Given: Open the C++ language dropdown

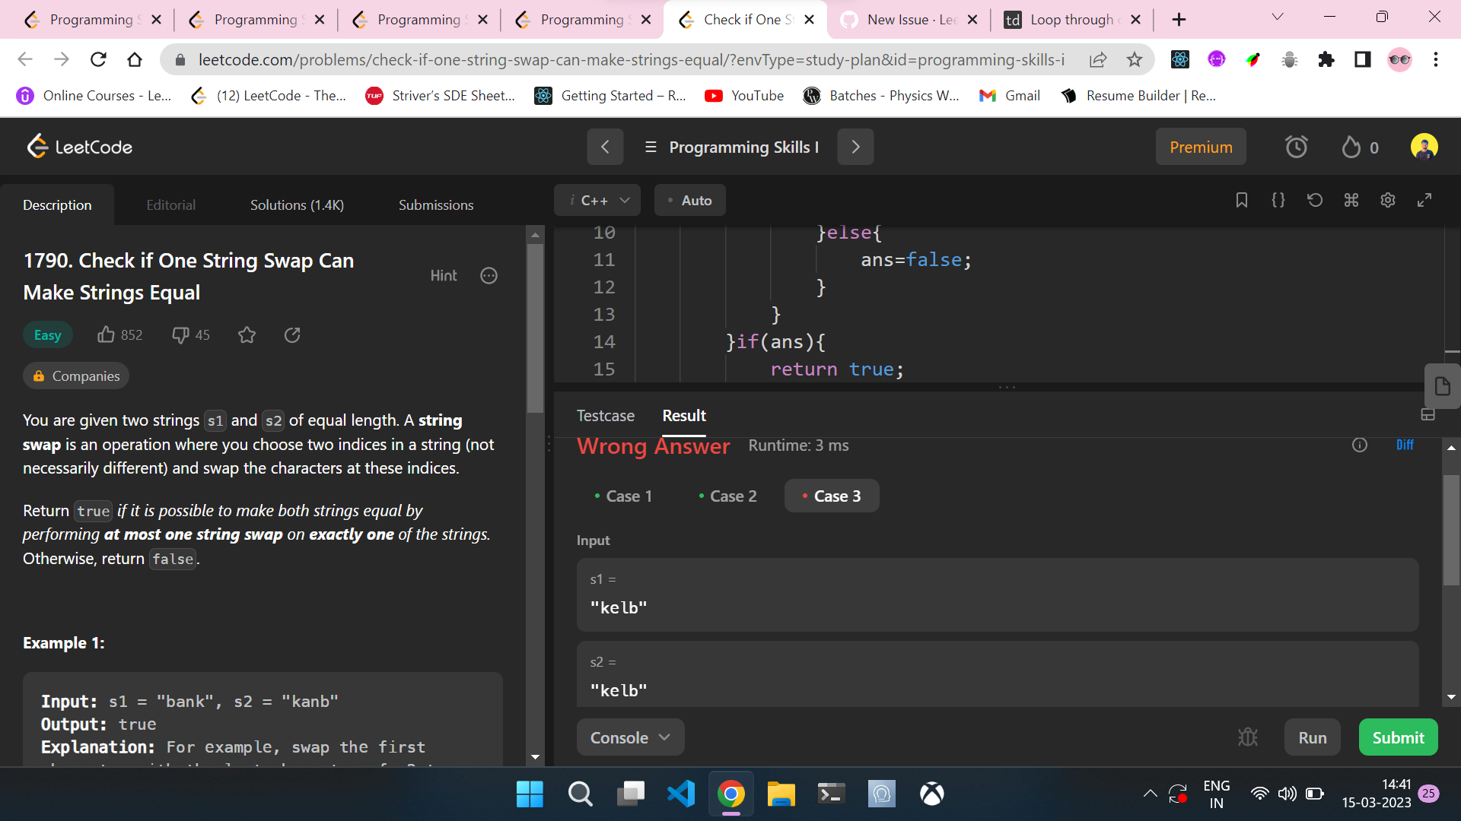Looking at the screenshot, I should click(x=597, y=201).
